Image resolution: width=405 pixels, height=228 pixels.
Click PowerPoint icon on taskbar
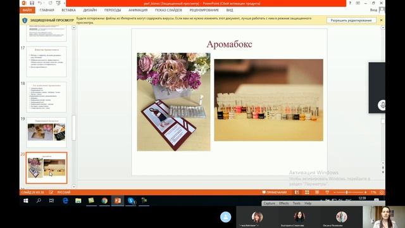coord(118,201)
